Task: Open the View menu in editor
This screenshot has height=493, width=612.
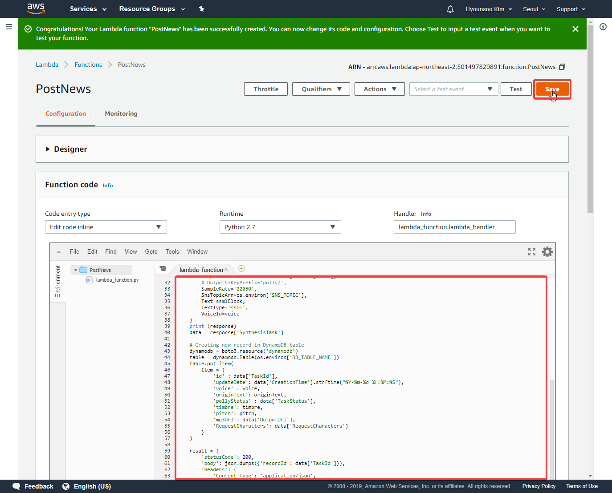Action: pos(131,251)
